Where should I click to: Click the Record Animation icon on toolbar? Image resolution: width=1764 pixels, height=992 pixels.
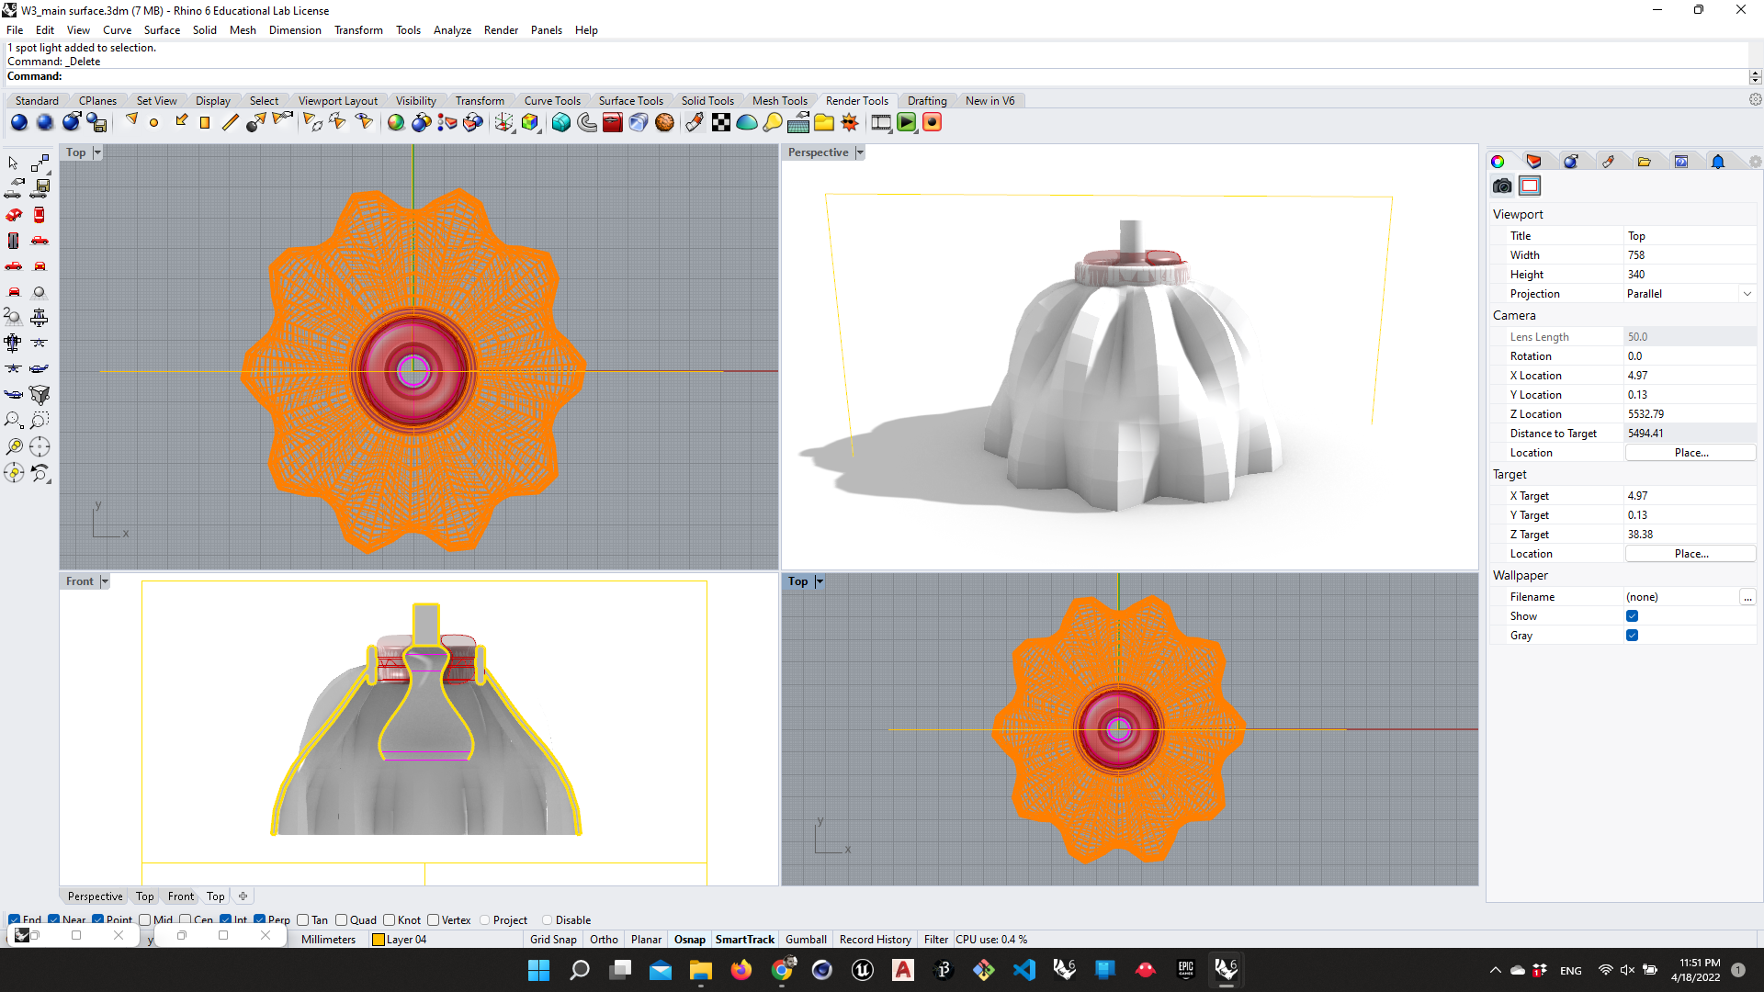click(932, 122)
